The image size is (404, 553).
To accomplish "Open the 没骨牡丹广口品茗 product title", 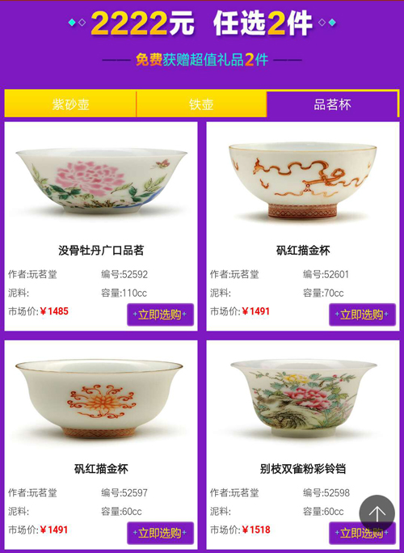I will click(101, 251).
